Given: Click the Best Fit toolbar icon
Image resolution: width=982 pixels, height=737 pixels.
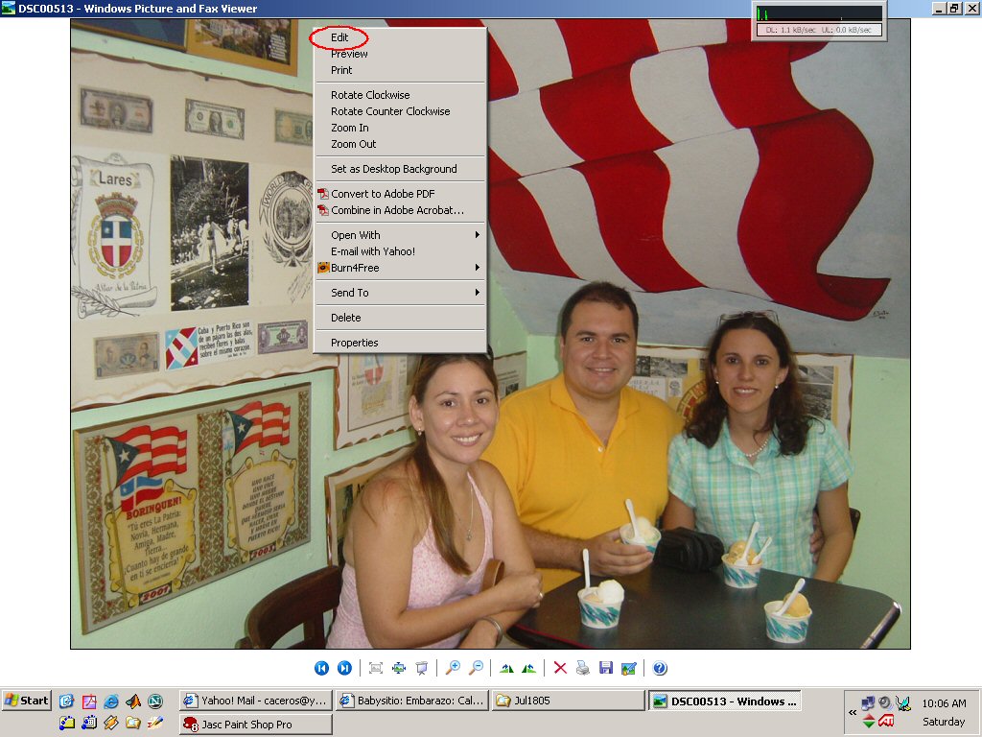Looking at the screenshot, I should pyautogui.click(x=376, y=668).
